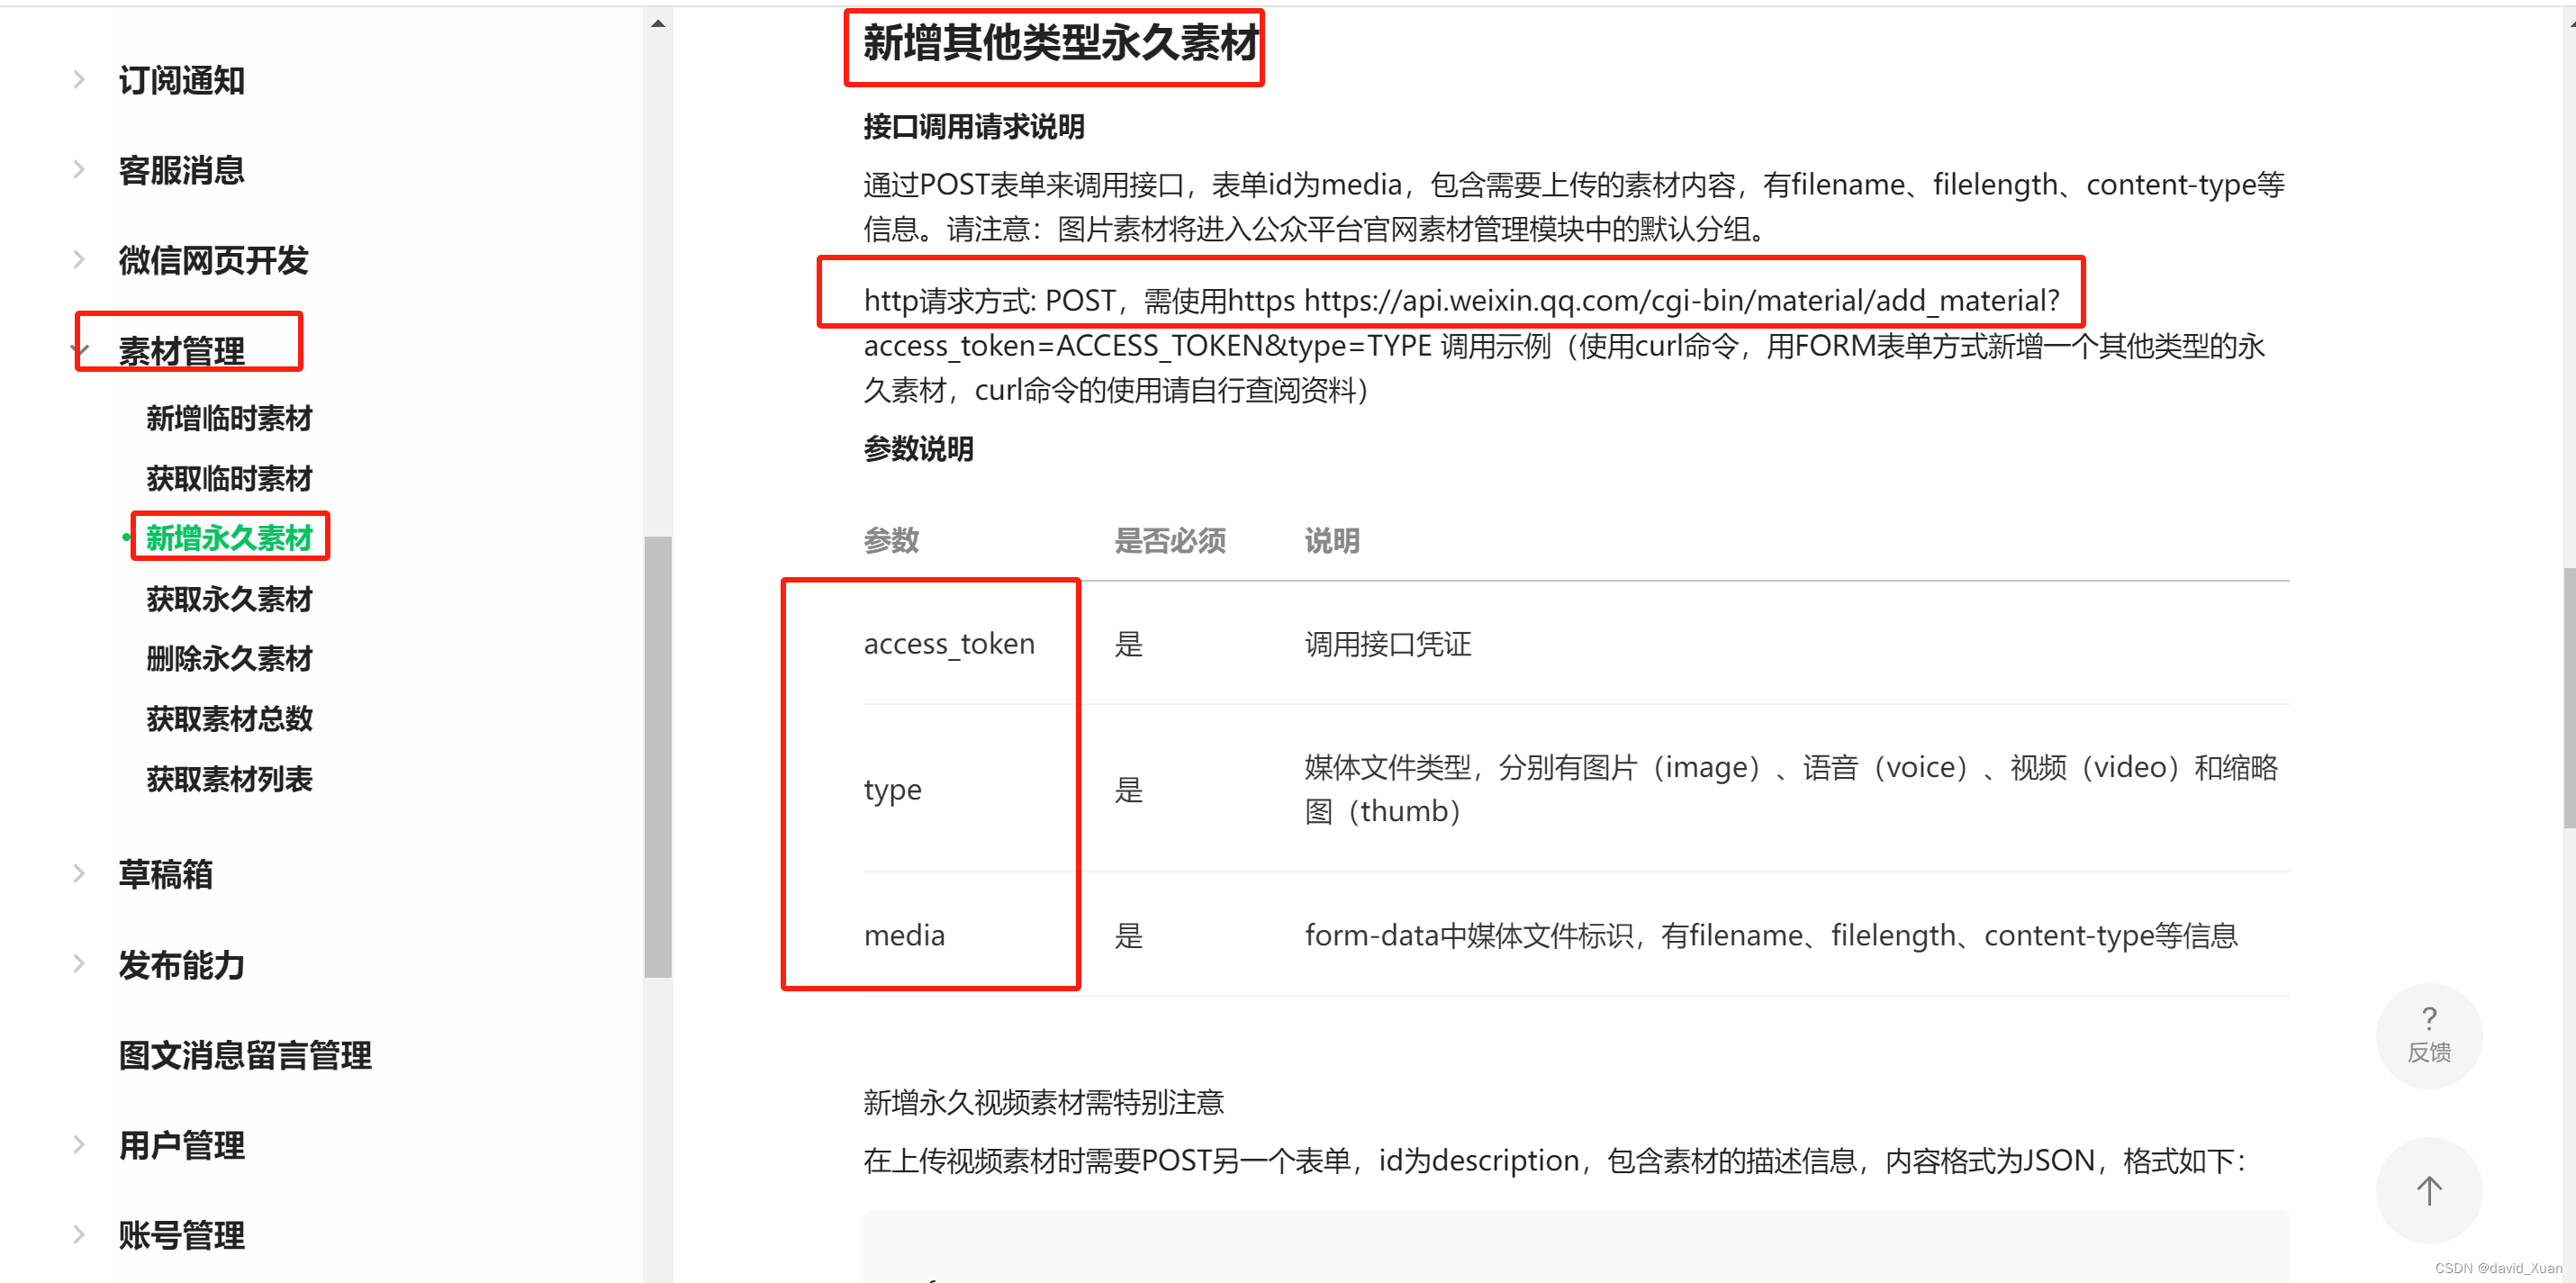Expand the 客服消息 section chevron

tap(79, 170)
